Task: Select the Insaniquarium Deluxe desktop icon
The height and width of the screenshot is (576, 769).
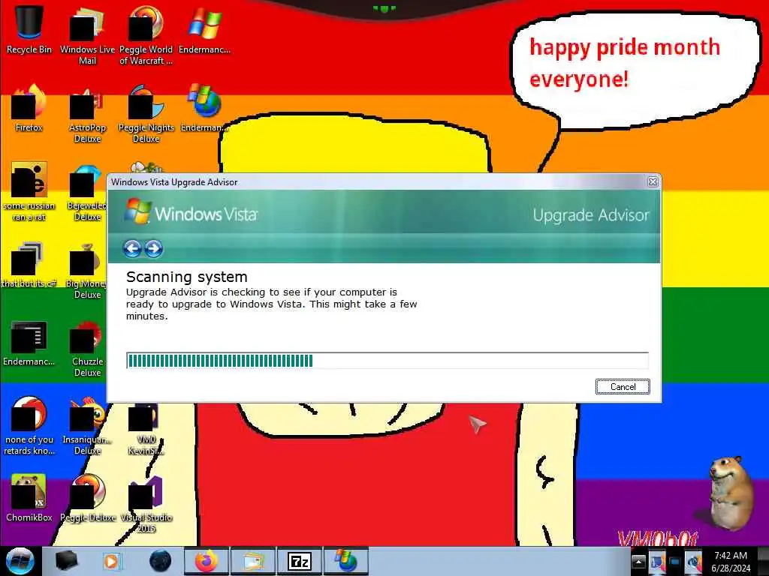Action: (87, 425)
